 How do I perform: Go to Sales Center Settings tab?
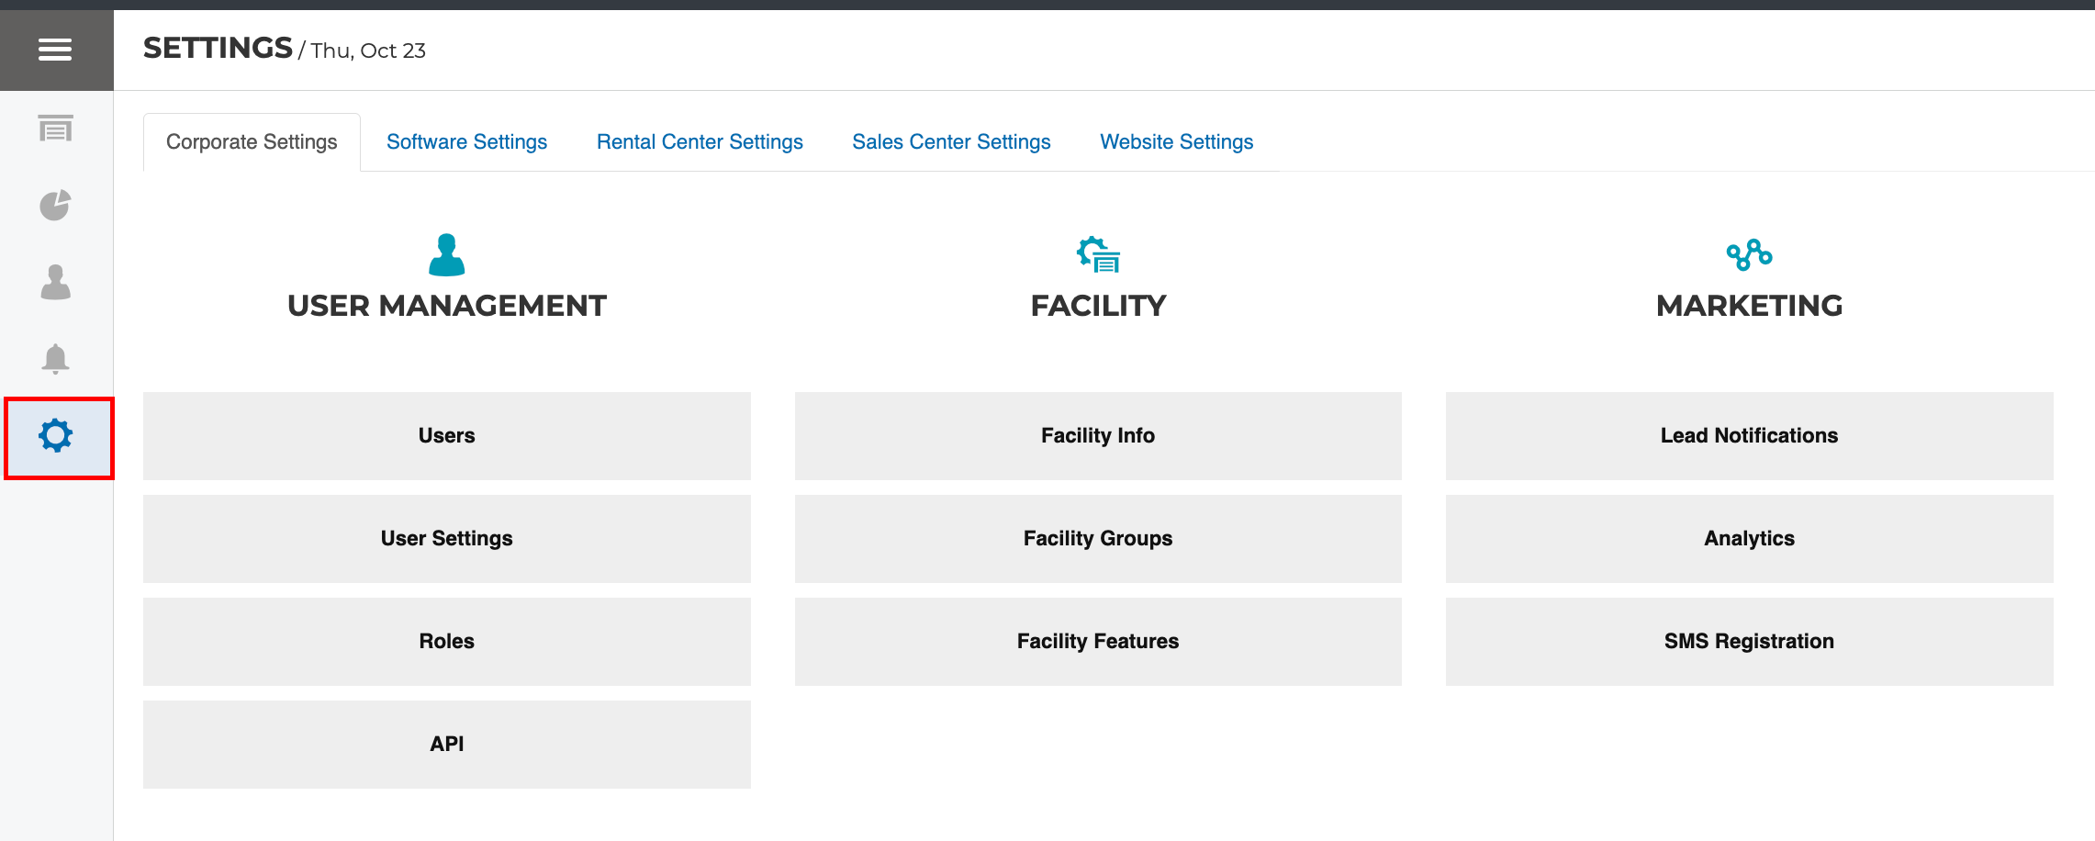pyautogui.click(x=951, y=142)
